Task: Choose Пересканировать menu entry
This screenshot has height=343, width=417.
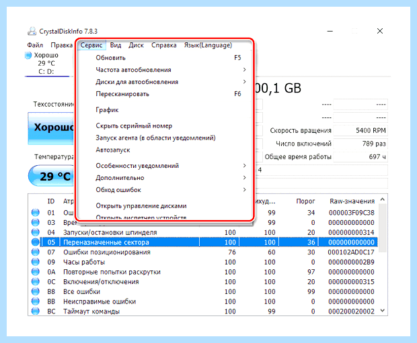Action: [164, 94]
